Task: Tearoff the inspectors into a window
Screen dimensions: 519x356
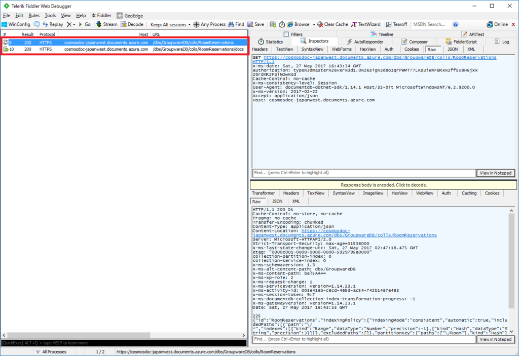Action: (x=396, y=24)
